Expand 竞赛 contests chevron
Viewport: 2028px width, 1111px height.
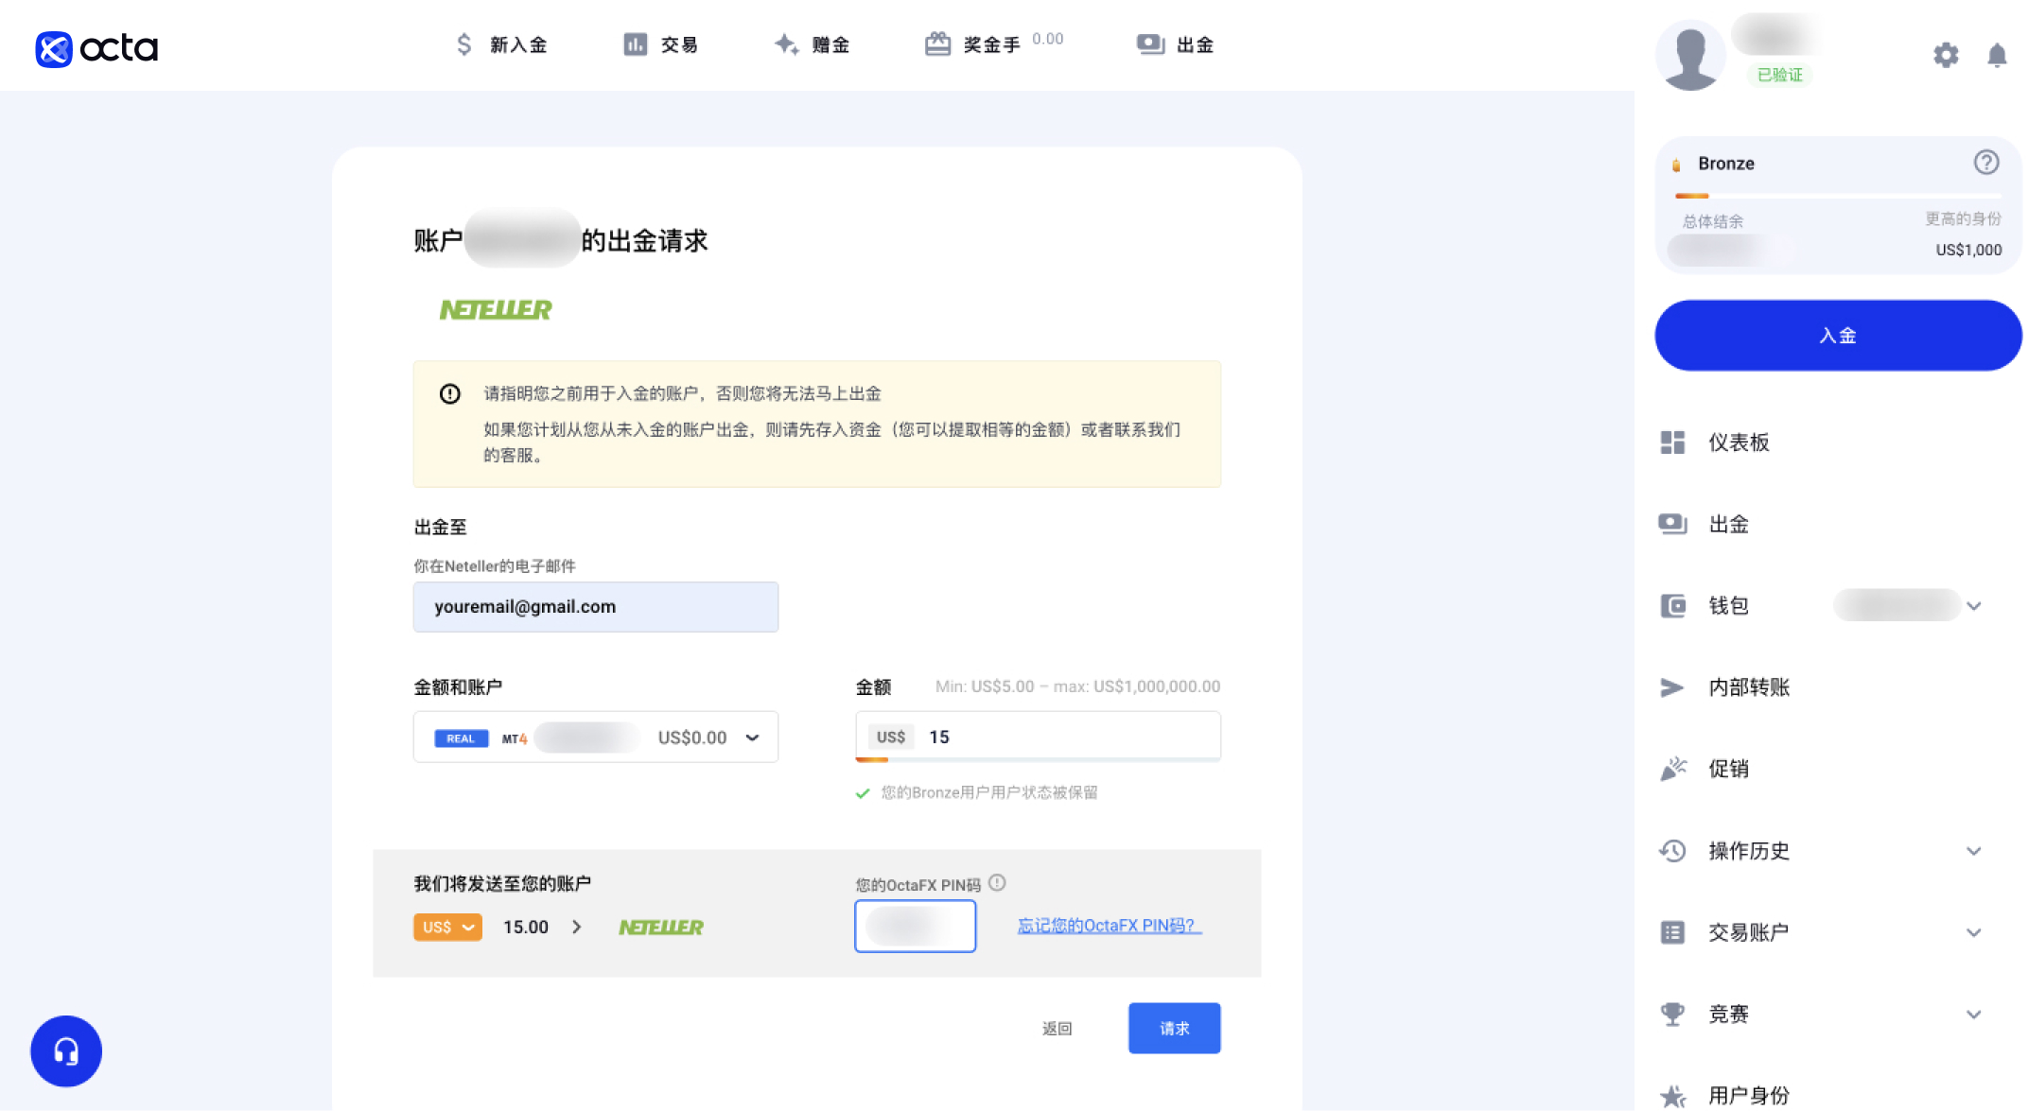pyautogui.click(x=1974, y=1015)
